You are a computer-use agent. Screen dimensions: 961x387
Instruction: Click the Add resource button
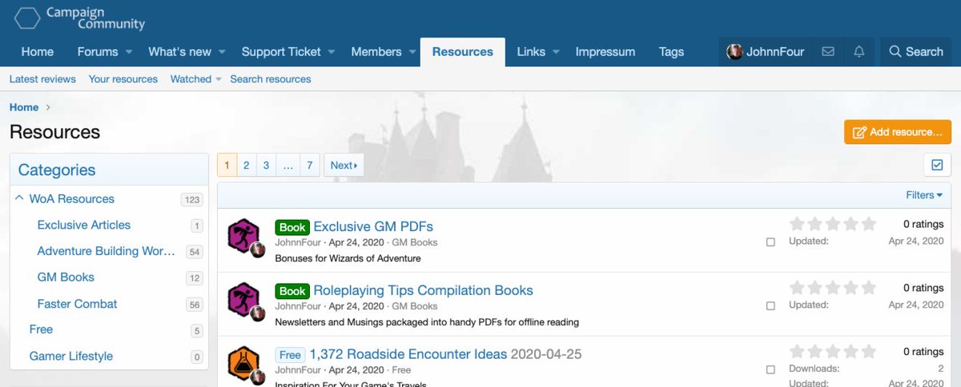point(898,132)
